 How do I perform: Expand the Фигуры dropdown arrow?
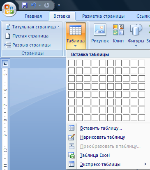(x=136, y=46)
